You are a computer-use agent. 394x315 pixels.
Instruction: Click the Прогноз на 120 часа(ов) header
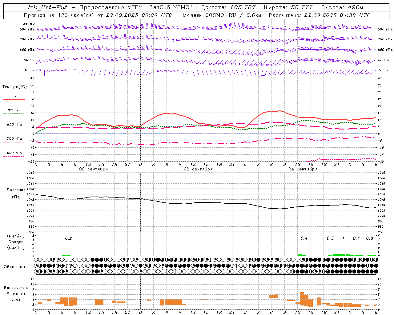pos(59,15)
